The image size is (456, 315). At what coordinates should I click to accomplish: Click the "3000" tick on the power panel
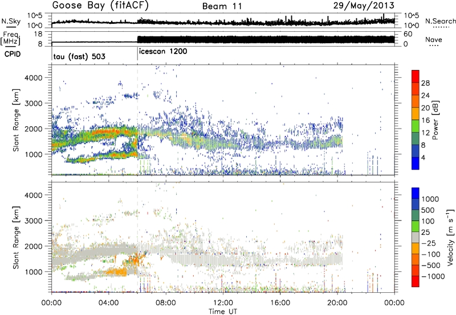[x=33, y=103]
